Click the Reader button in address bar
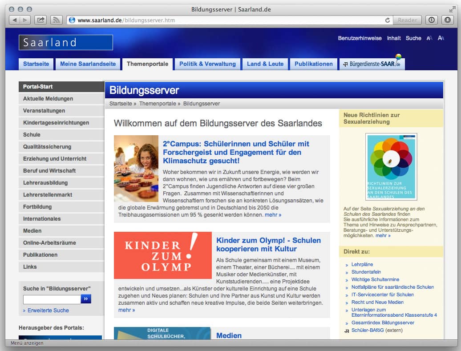This screenshot has width=461, height=351. tap(407, 20)
